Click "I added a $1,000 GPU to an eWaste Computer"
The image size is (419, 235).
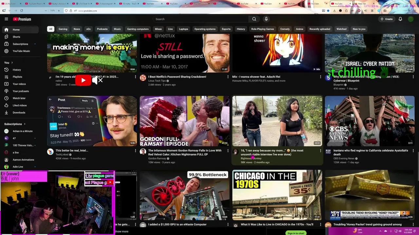pyautogui.click(x=177, y=225)
